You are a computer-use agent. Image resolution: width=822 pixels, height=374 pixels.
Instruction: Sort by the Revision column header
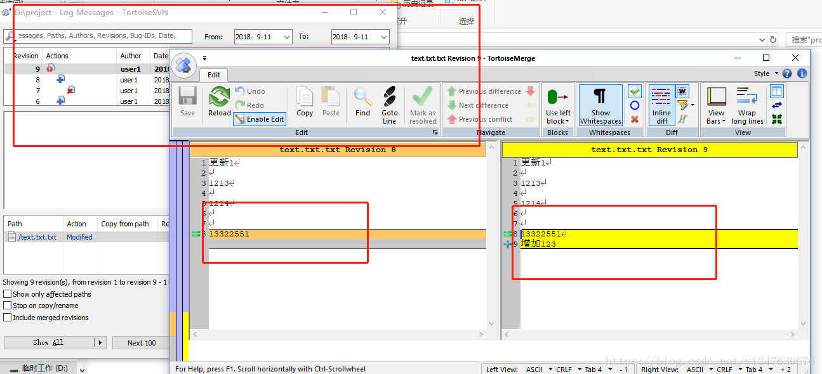(23, 56)
